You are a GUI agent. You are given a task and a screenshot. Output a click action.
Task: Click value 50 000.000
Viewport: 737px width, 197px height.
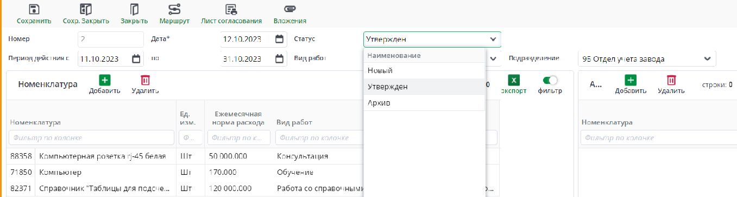228,156
